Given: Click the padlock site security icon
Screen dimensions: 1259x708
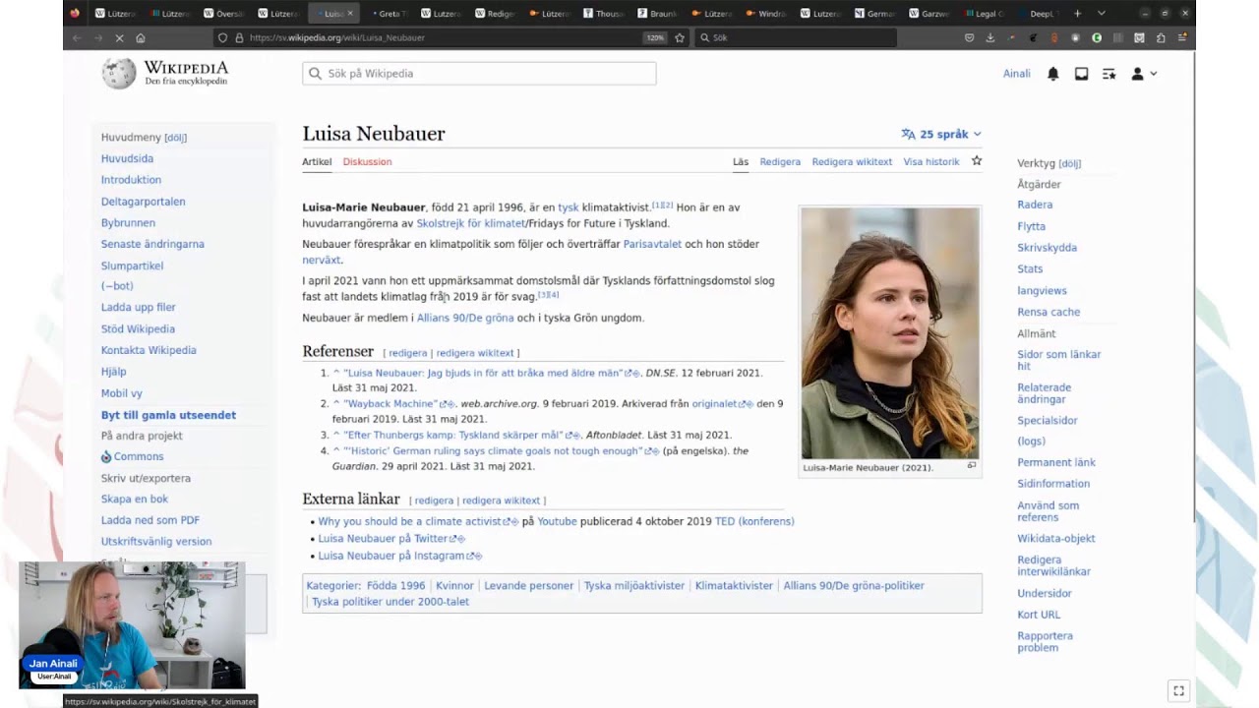Looking at the screenshot, I should [239, 37].
